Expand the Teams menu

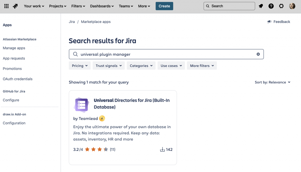click(126, 6)
